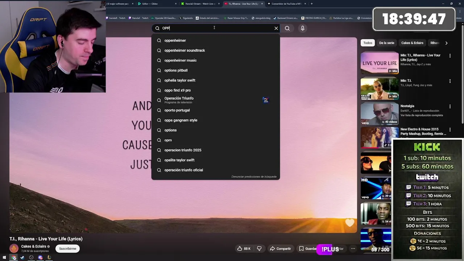
Task: Switch to the 'Editor — Clideo' browser tab
Action: pyautogui.click(x=157, y=4)
